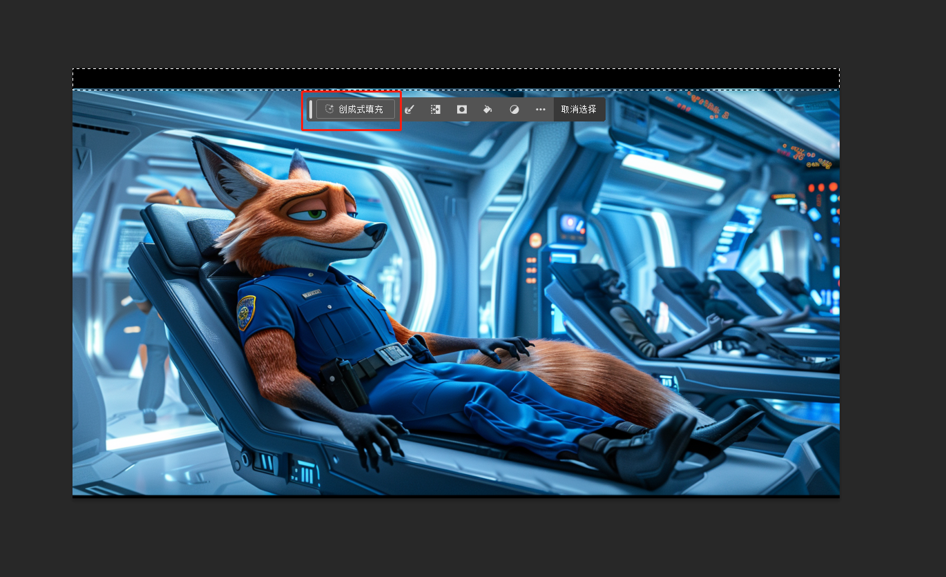The height and width of the screenshot is (577, 946).
Task: Click the adjustment layer half-circle icon
Action: tap(514, 109)
